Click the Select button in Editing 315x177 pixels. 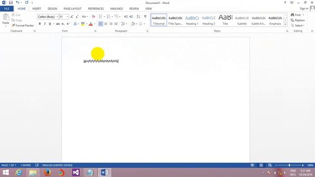coord(297,26)
